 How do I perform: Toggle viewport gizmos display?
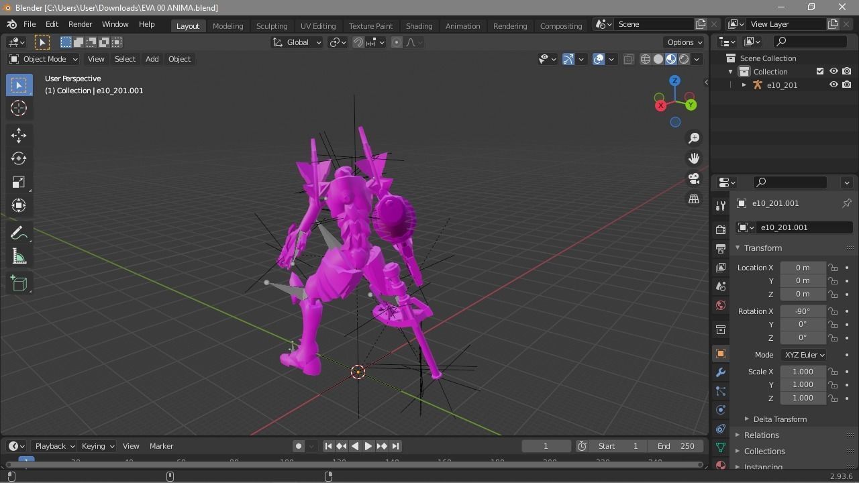coord(568,59)
